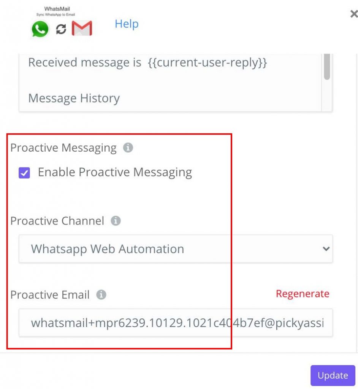
Task: Open the Help link
Action: coord(127,24)
